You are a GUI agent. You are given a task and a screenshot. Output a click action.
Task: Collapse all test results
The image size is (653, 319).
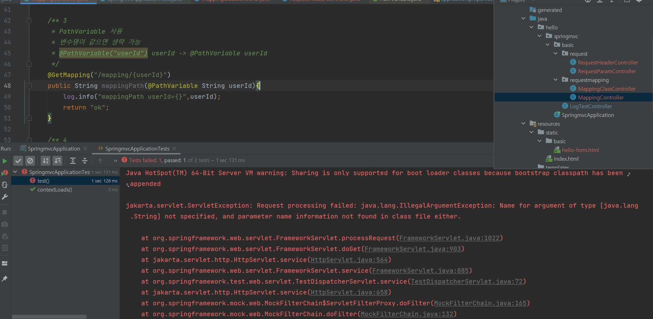[x=85, y=161]
